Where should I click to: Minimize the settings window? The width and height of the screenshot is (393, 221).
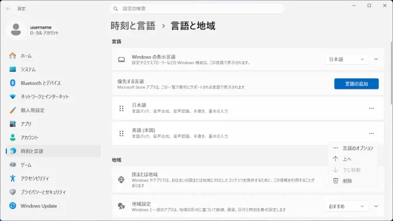tap(354, 5)
